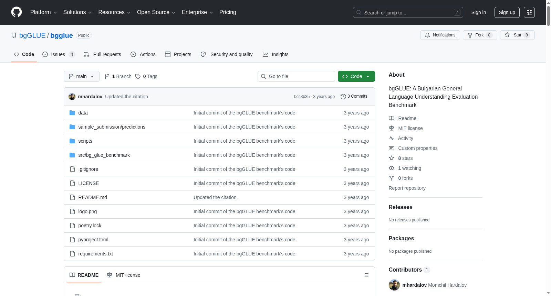Open the data folder
This screenshot has height=296, width=551.
pos(83,113)
